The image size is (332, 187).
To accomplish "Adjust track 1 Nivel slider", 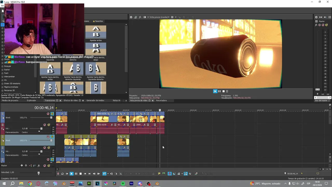I will 51,118.
